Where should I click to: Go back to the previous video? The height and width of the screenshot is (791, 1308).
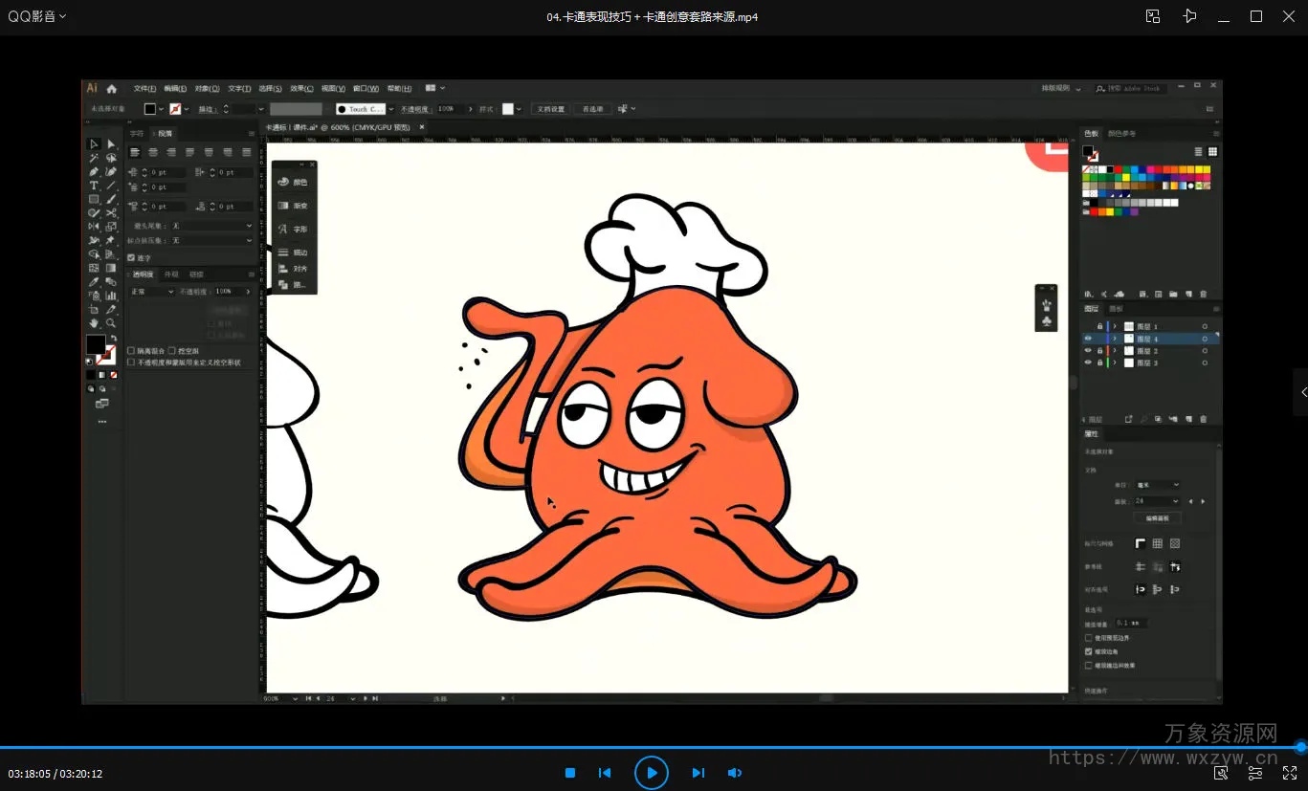605,773
